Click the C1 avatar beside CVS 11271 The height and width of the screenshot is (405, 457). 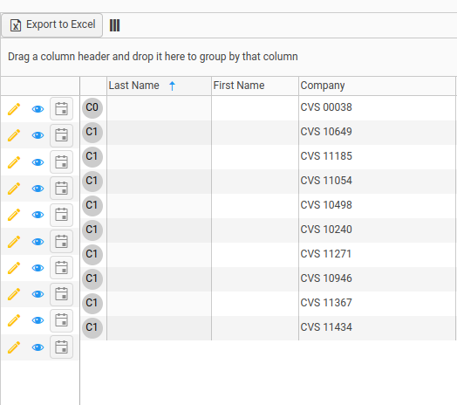(x=92, y=255)
